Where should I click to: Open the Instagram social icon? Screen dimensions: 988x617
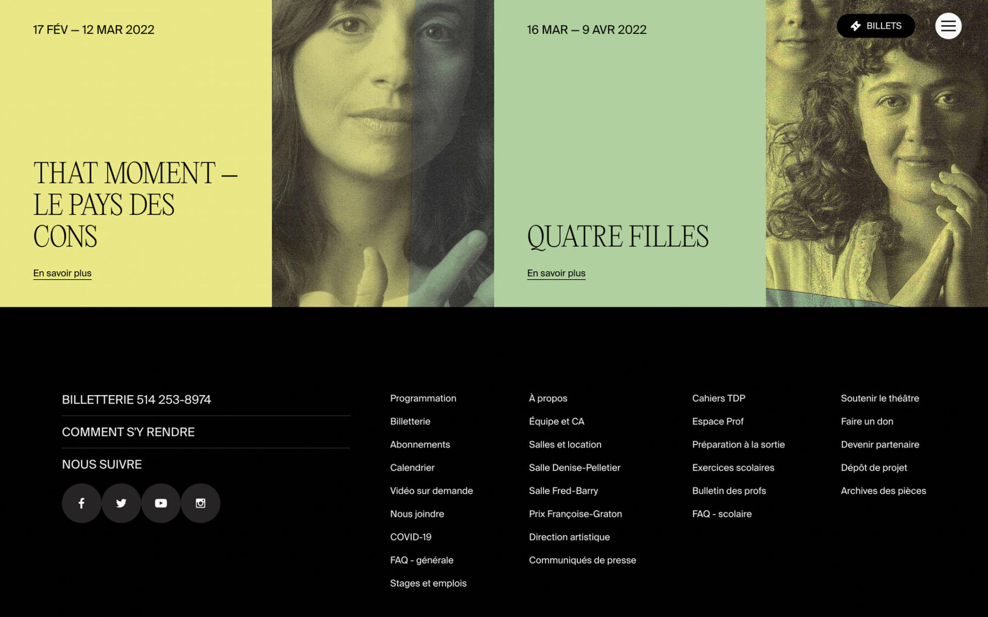click(200, 503)
